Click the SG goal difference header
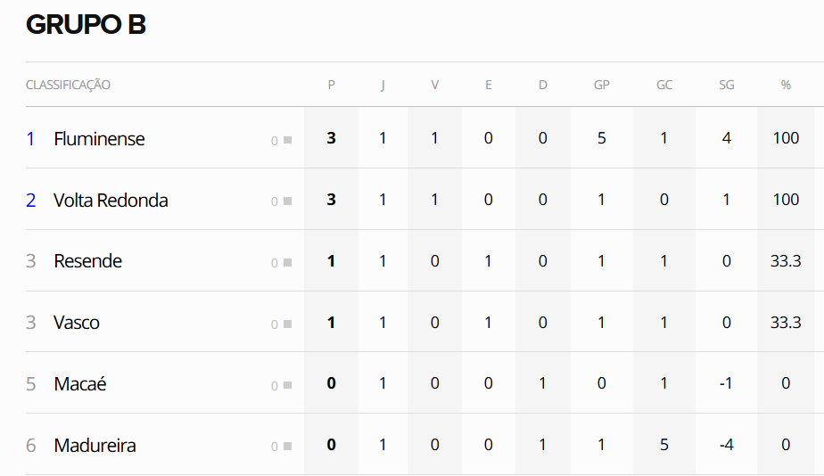Viewport: 824px width, 476px height. 727,86
